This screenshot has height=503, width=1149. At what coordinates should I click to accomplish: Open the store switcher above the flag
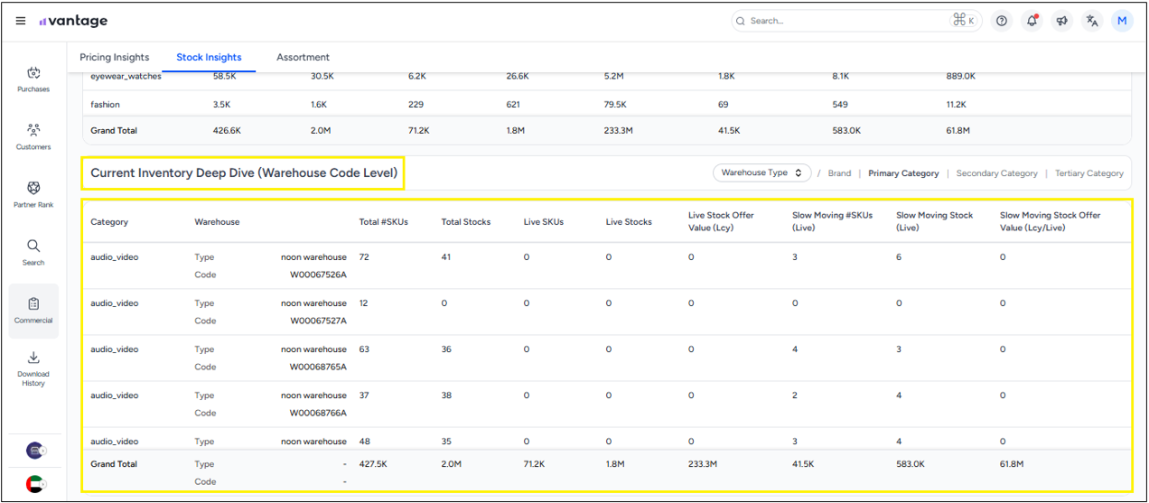click(x=34, y=451)
